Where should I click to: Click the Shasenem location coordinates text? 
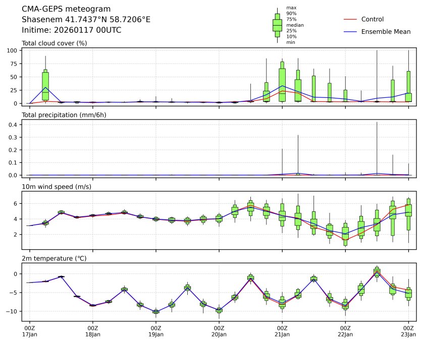point(86,20)
